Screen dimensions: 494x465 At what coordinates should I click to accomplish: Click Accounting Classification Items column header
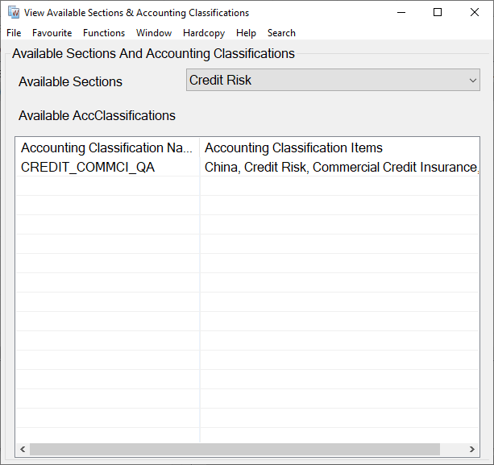(x=339, y=147)
